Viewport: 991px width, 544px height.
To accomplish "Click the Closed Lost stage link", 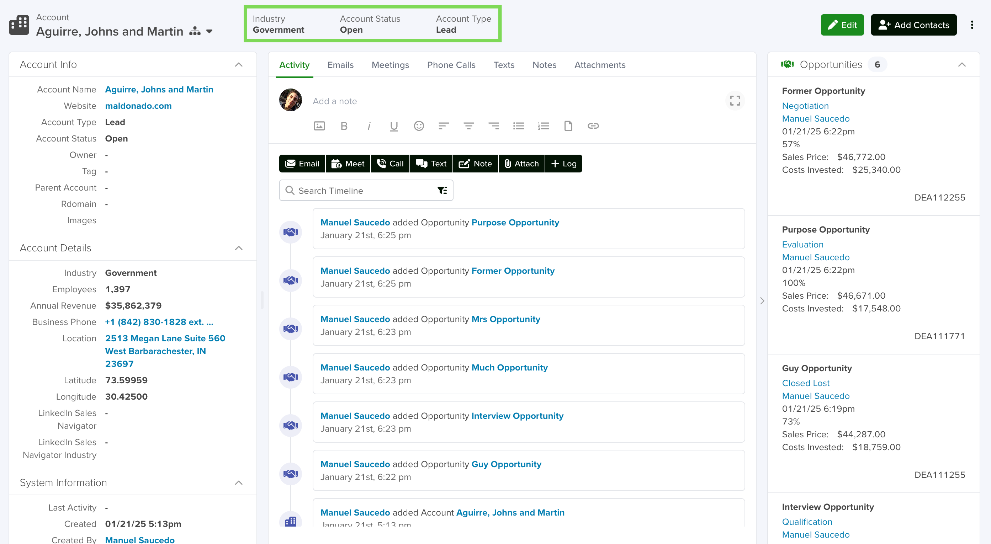I will 806,383.
